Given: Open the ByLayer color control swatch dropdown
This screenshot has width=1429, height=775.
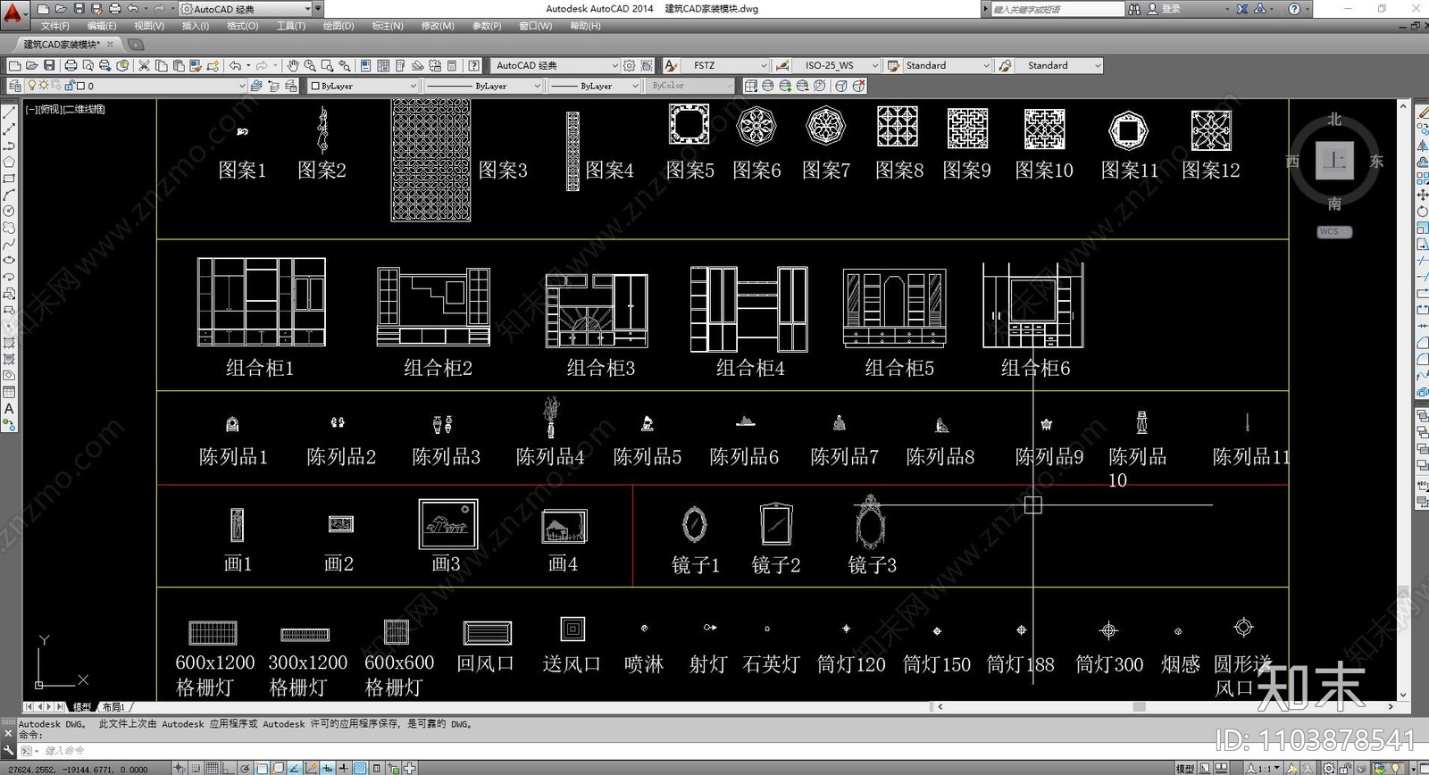Looking at the screenshot, I should 413,86.
